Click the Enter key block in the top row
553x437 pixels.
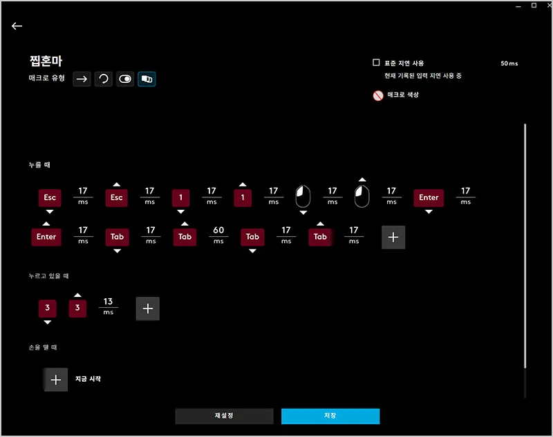pyautogui.click(x=429, y=197)
